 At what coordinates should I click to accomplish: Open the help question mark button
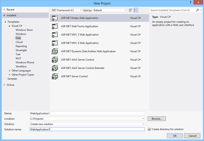190,2
